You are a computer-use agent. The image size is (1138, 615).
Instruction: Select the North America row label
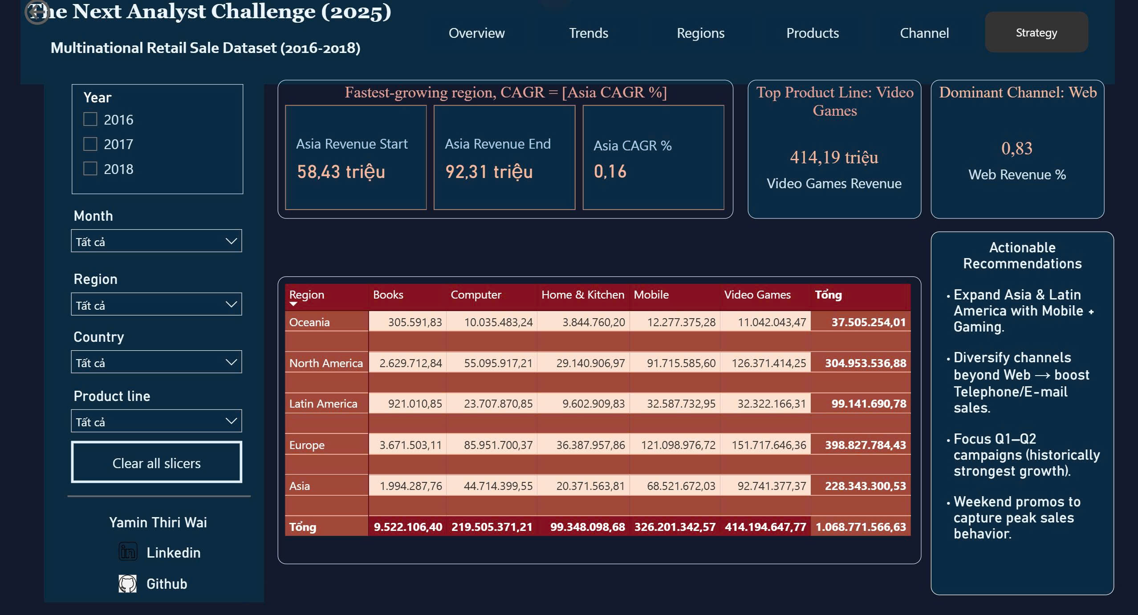point(326,363)
